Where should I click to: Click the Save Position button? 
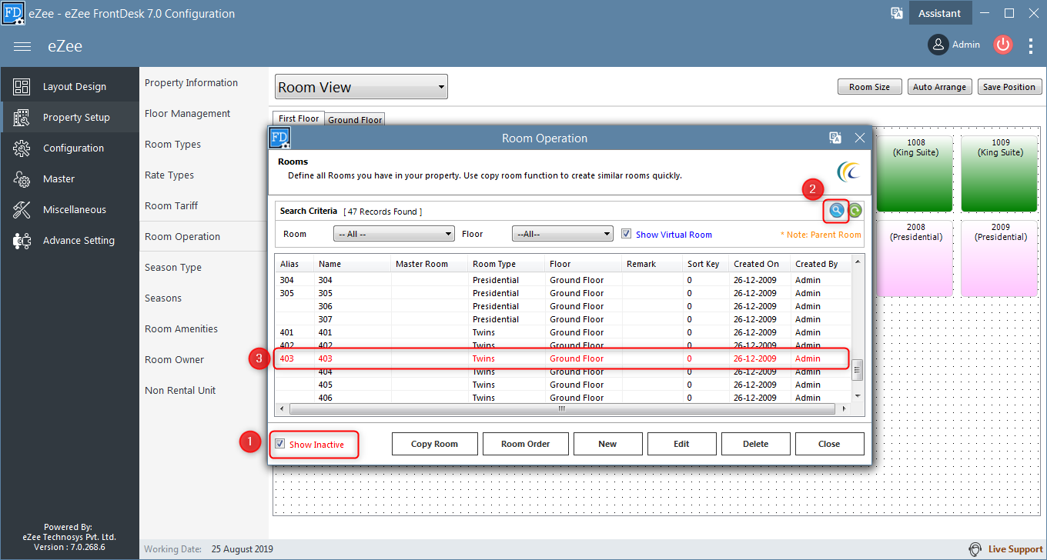(1009, 87)
